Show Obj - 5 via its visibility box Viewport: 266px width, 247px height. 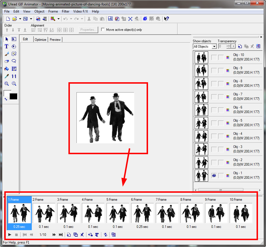point(214,123)
